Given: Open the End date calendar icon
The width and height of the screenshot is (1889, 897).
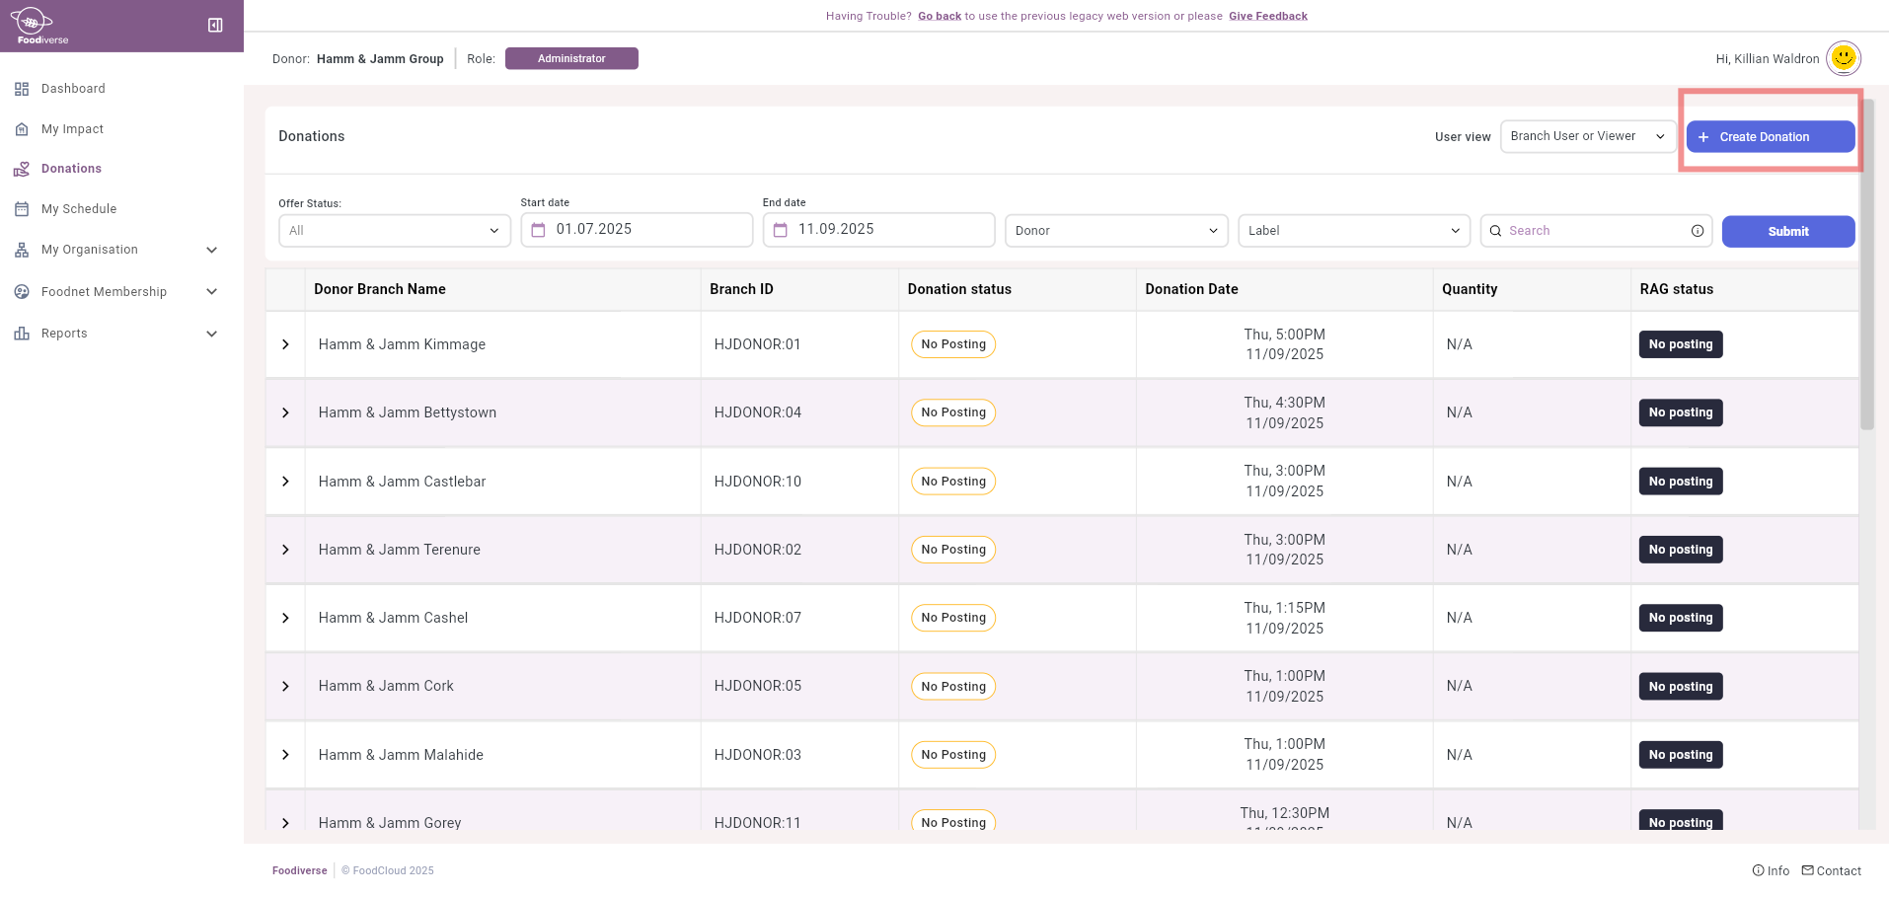Looking at the screenshot, I should point(781,230).
